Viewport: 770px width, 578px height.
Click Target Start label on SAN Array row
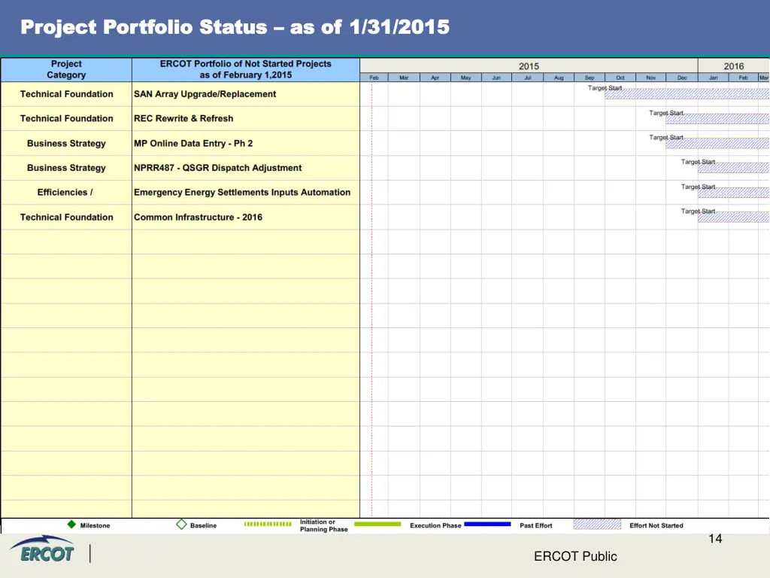point(605,88)
